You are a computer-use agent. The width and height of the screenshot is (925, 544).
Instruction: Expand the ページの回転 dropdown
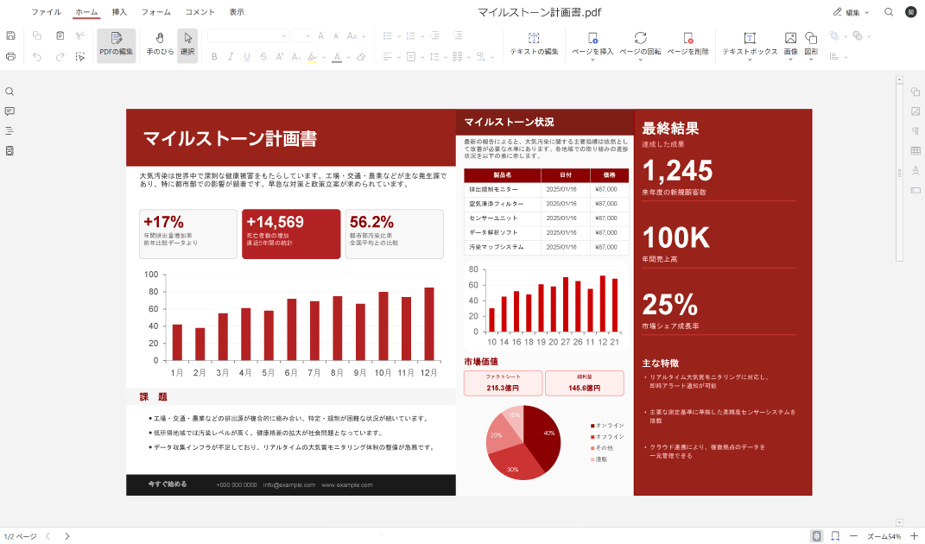point(640,60)
